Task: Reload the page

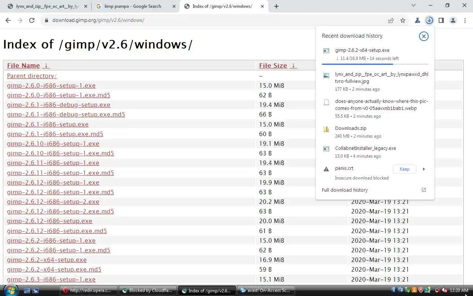Action: [x=32, y=20]
